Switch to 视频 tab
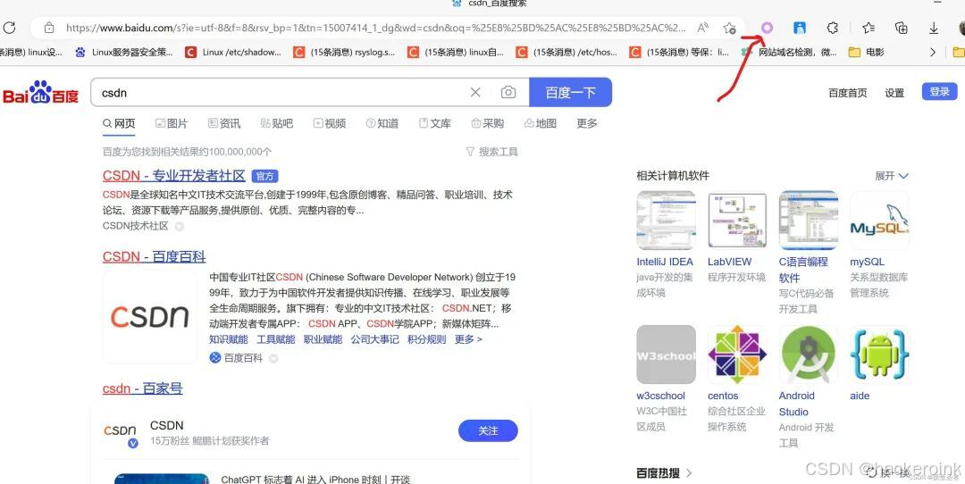Viewport: 965px width, 484px height. coord(329,123)
